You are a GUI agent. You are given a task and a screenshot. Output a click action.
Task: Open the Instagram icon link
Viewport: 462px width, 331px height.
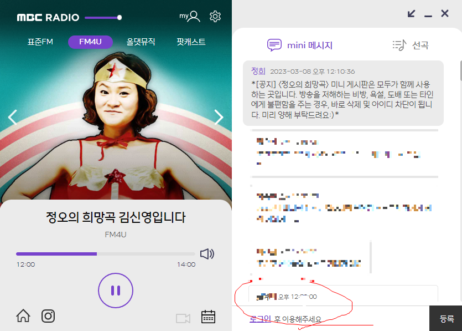click(48, 316)
